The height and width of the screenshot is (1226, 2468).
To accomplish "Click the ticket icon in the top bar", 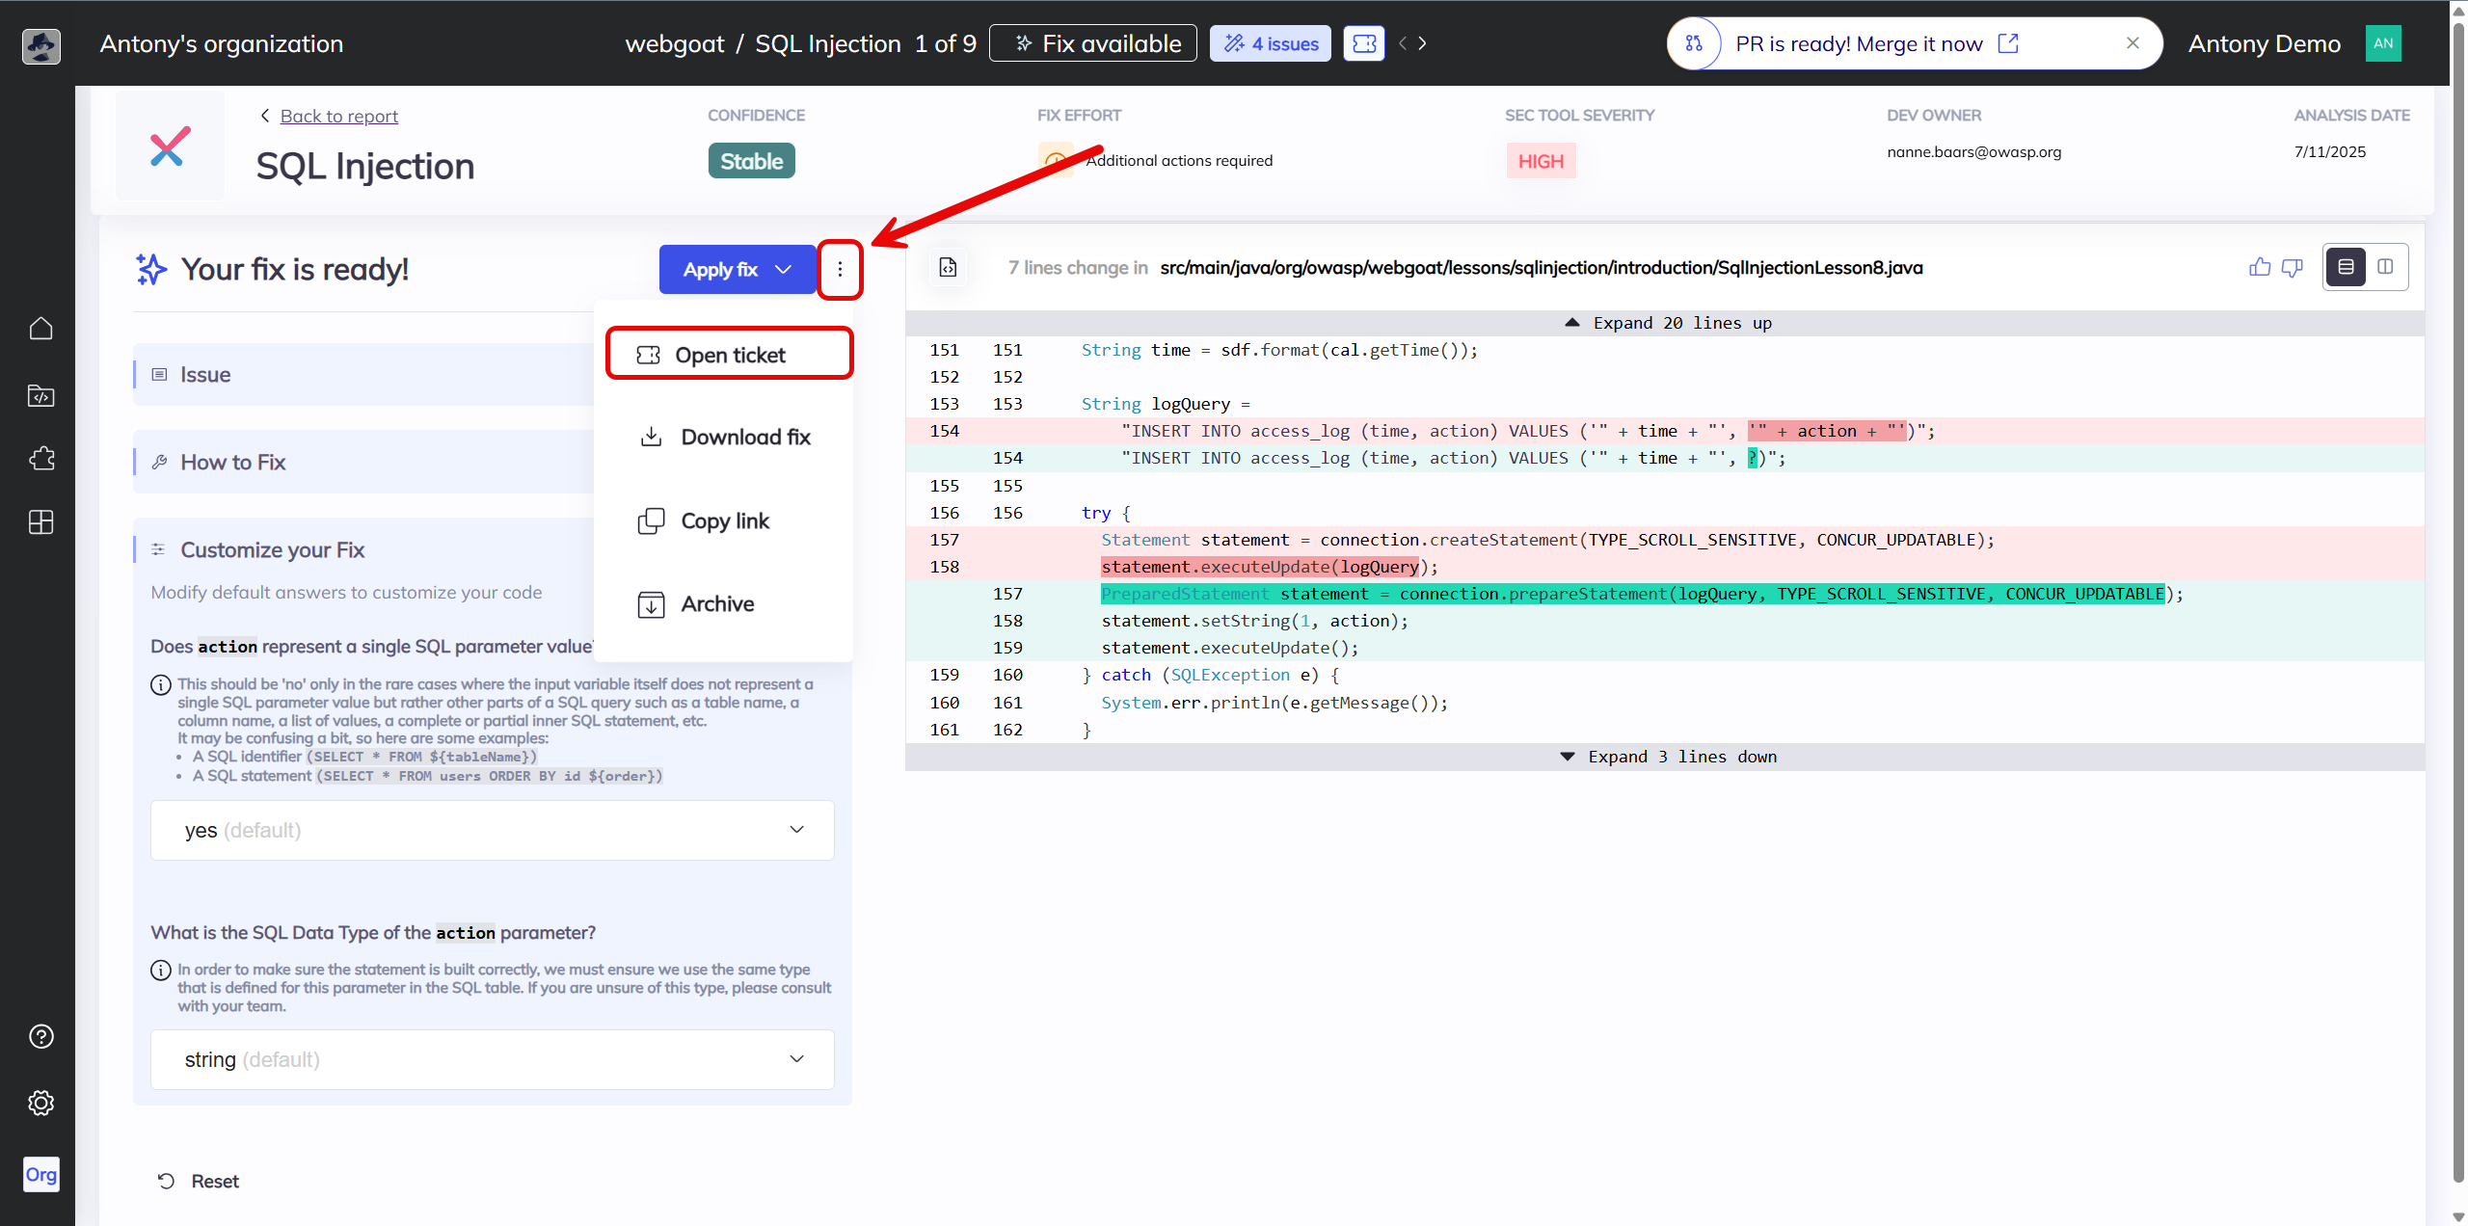I will click(1364, 43).
